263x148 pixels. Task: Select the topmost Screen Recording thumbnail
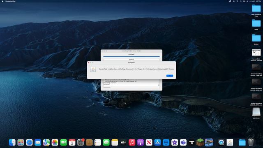click(256, 67)
